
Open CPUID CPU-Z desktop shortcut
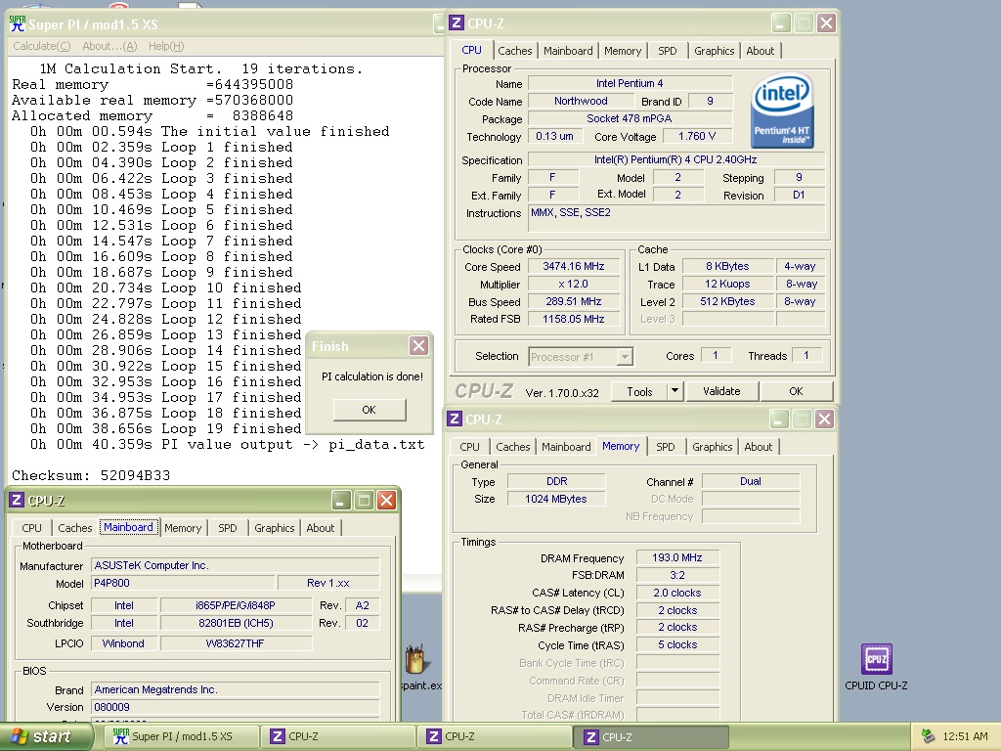point(876,667)
